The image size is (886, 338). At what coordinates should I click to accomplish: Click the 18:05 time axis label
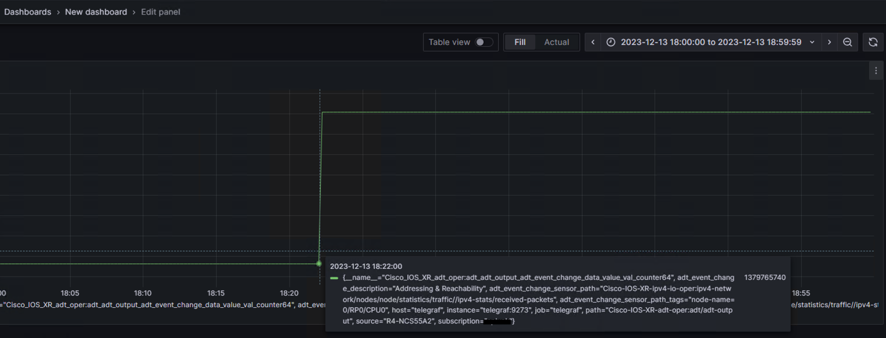[x=70, y=293]
